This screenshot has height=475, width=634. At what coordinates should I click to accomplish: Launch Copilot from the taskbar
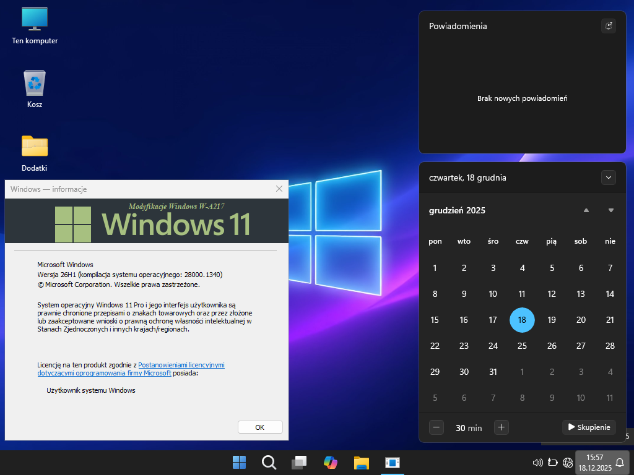[x=331, y=462]
